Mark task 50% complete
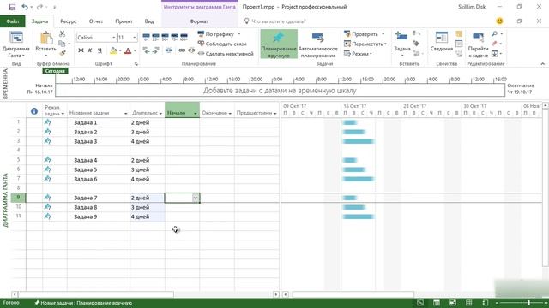The width and height of the screenshot is (549, 308). [x=166, y=36]
